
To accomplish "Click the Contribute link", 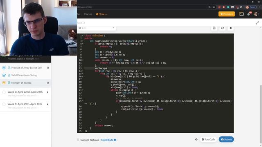I will [107, 140].
